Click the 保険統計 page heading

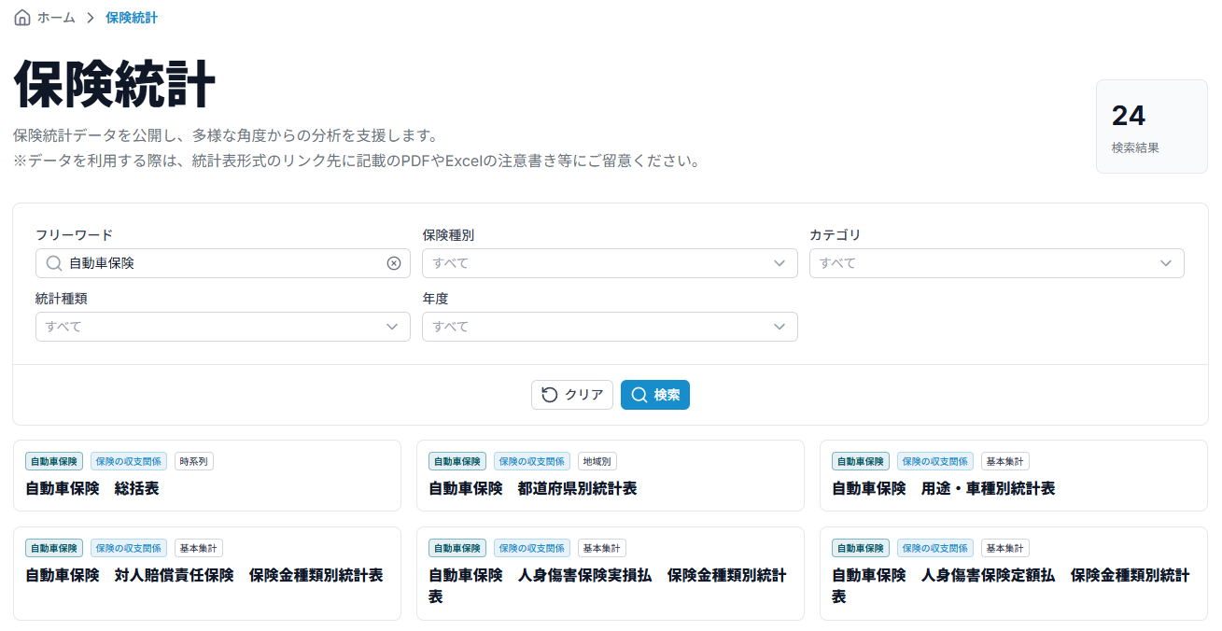(x=115, y=85)
